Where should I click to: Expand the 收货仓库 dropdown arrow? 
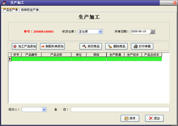pyautogui.click(x=100, y=32)
